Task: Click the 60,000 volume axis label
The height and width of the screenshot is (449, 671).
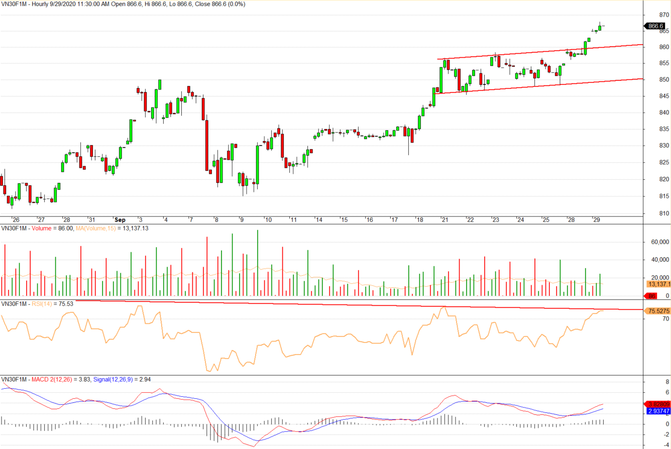Action: click(x=660, y=242)
